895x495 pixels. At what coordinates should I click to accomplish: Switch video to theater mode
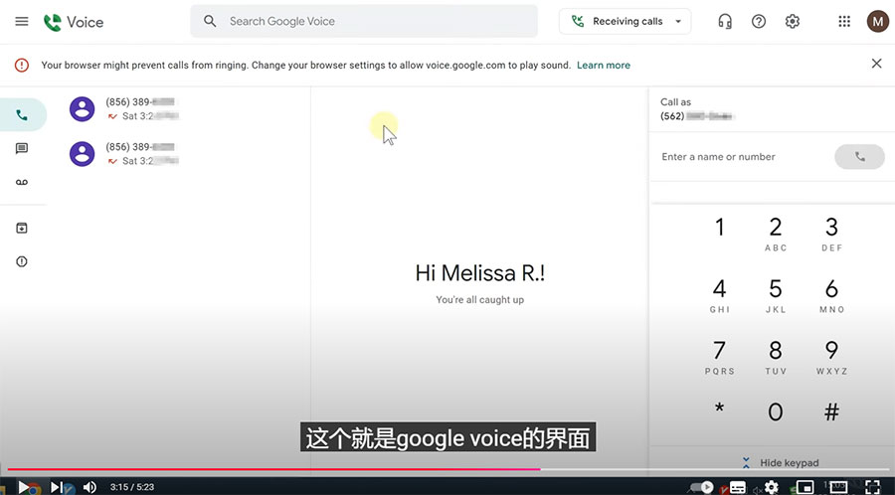tap(838, 487)
